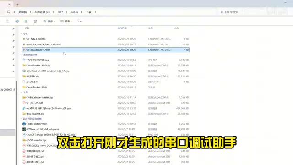Click the PDF icon of W25Q80DV_revN file
The width and height of the screenshot is (293, 165).
(24, 146)
